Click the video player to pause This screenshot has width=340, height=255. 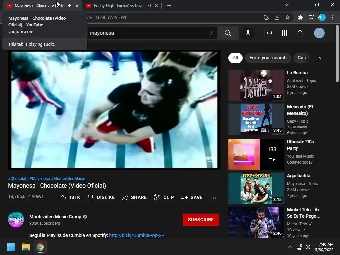click(x=114, y=110)
